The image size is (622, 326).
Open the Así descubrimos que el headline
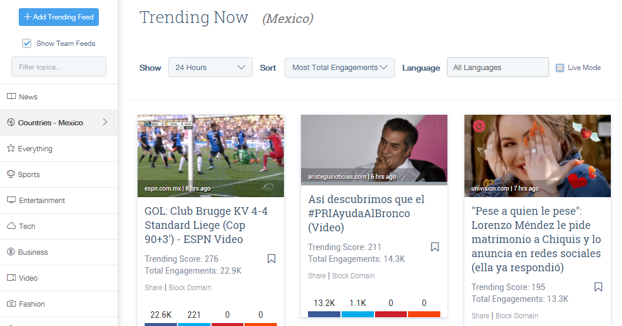[366, 213]
